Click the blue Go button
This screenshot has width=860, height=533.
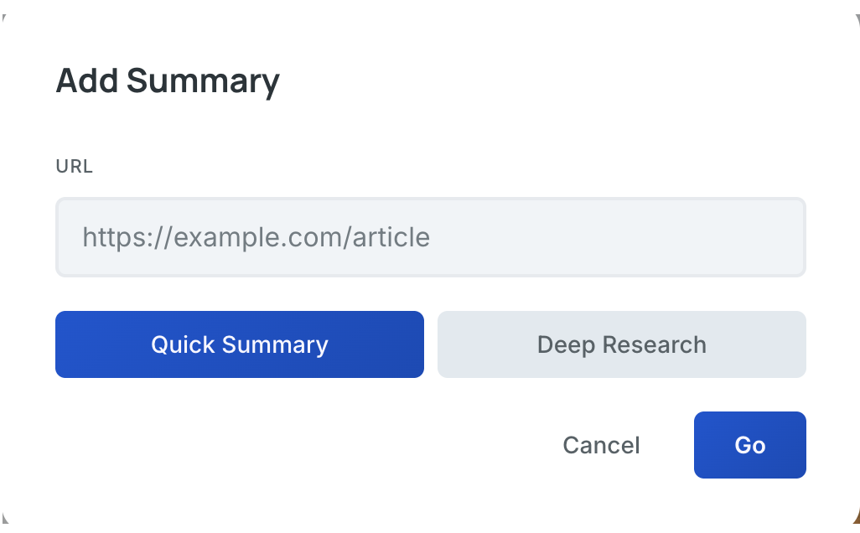tap(750, 445)
